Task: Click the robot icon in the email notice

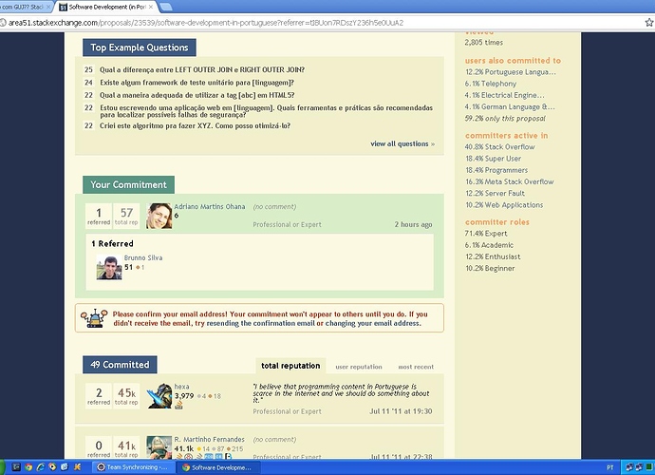Action: point(94,318)
